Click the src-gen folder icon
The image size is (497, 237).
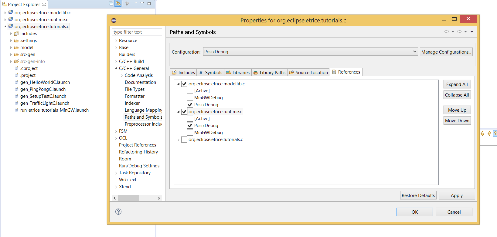pos(17,54)
